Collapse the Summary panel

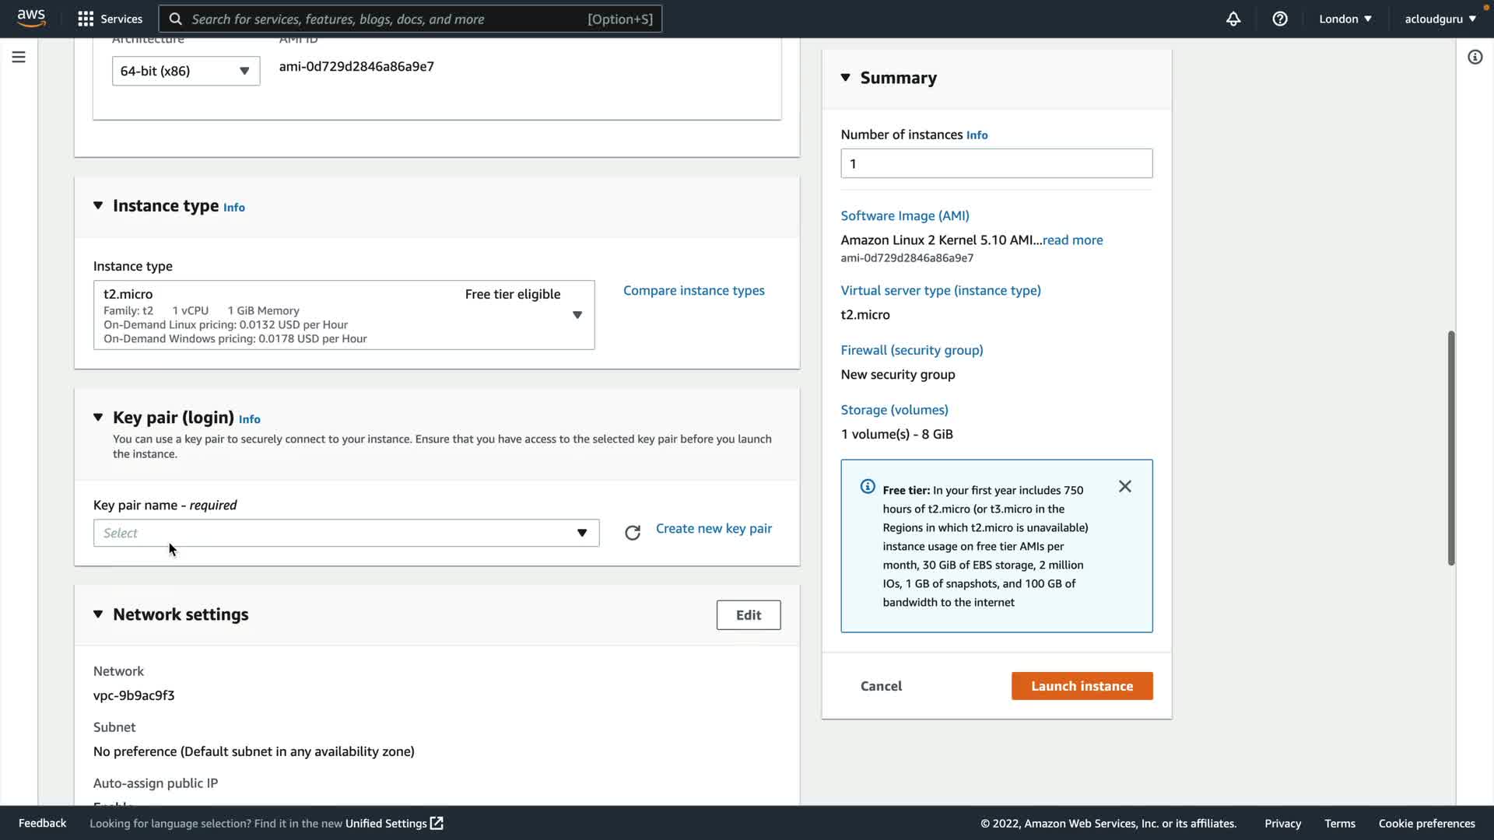(x=846, y=78)
